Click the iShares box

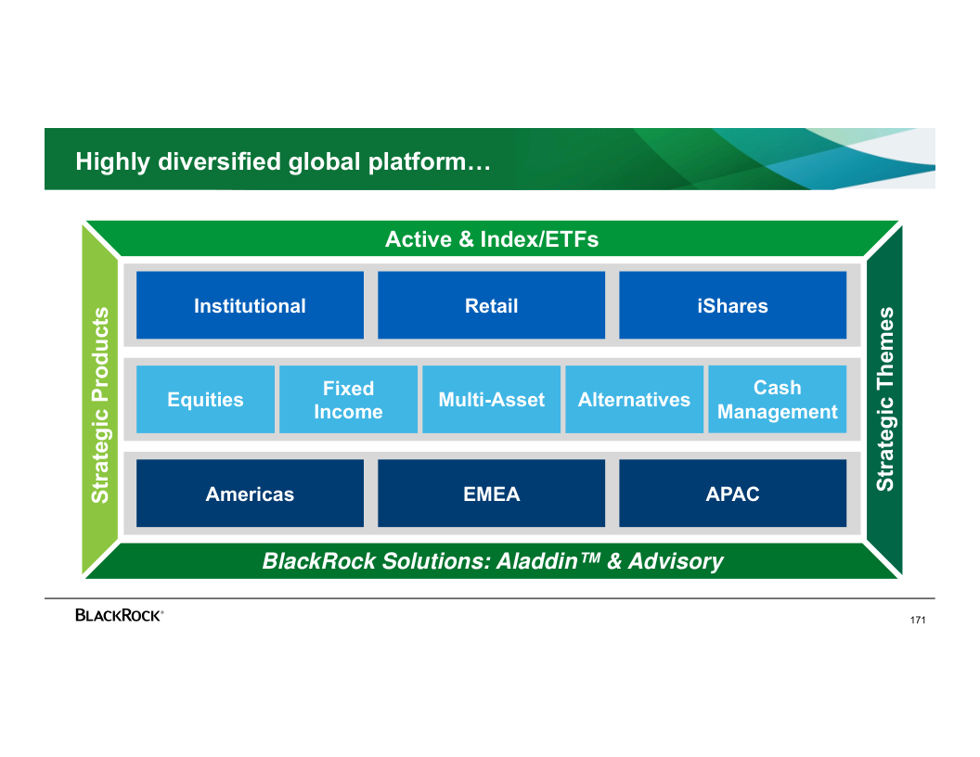click(x=732, y=305)
